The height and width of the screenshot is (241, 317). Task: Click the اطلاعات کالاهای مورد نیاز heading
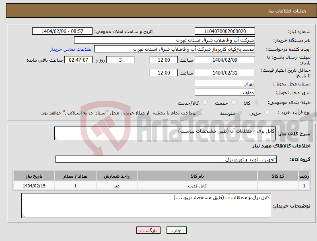(281, 146)
